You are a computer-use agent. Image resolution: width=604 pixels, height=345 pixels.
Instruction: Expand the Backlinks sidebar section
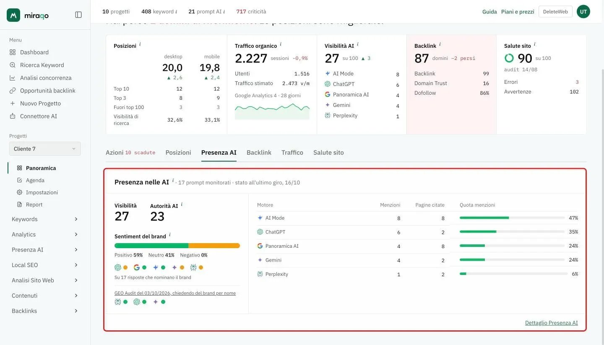coord(45,311)
